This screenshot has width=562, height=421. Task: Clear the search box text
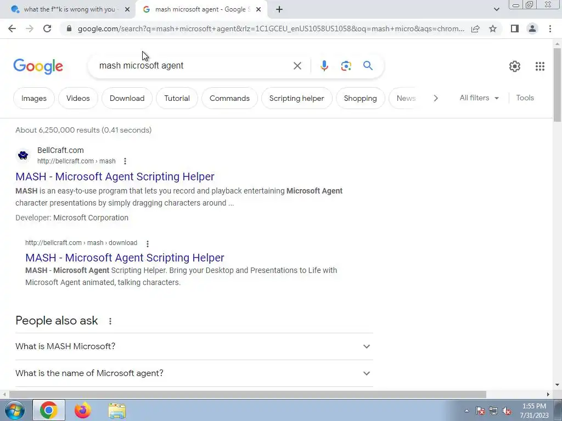pos(297,66)
